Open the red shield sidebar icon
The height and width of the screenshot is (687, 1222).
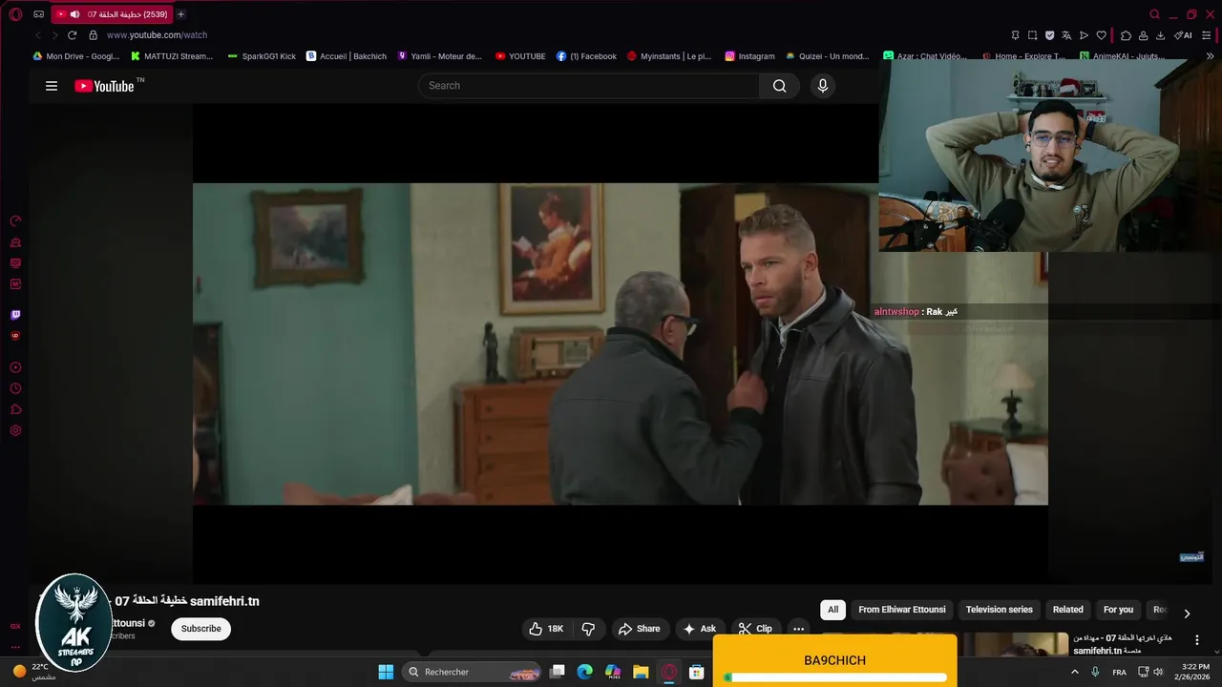tap(15, 336)
